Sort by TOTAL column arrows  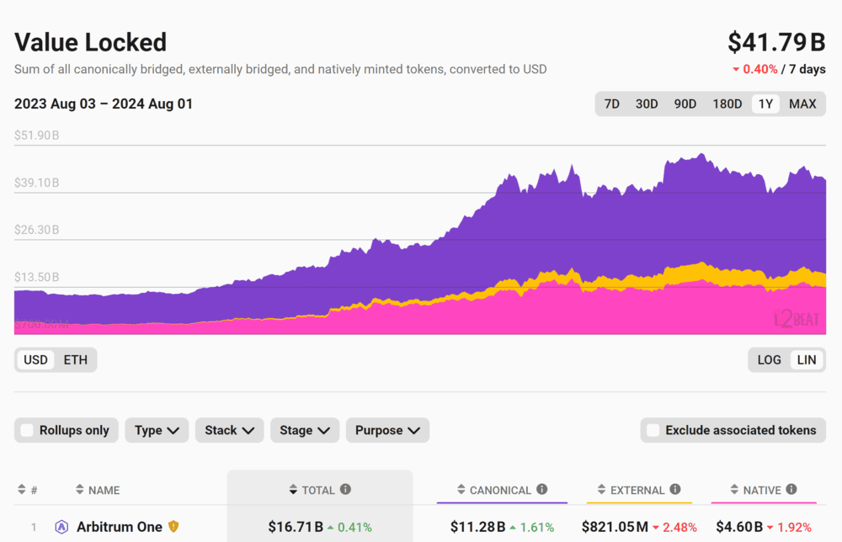293,489
